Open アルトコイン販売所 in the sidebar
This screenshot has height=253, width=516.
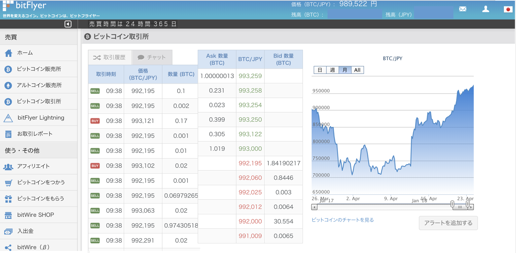39,85
